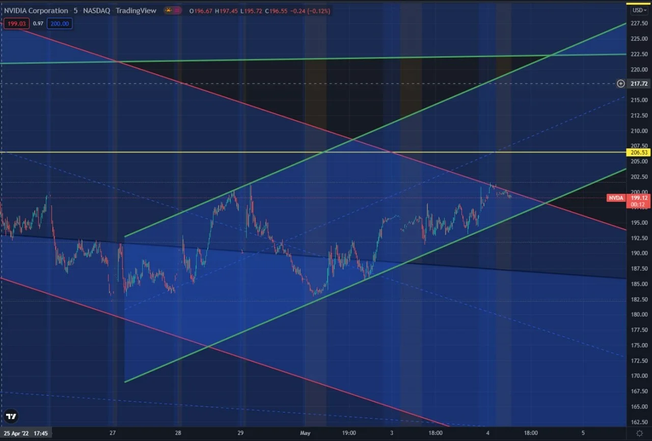
Task: Click the 19:00 label on time axis
Action: pos(349,433)
